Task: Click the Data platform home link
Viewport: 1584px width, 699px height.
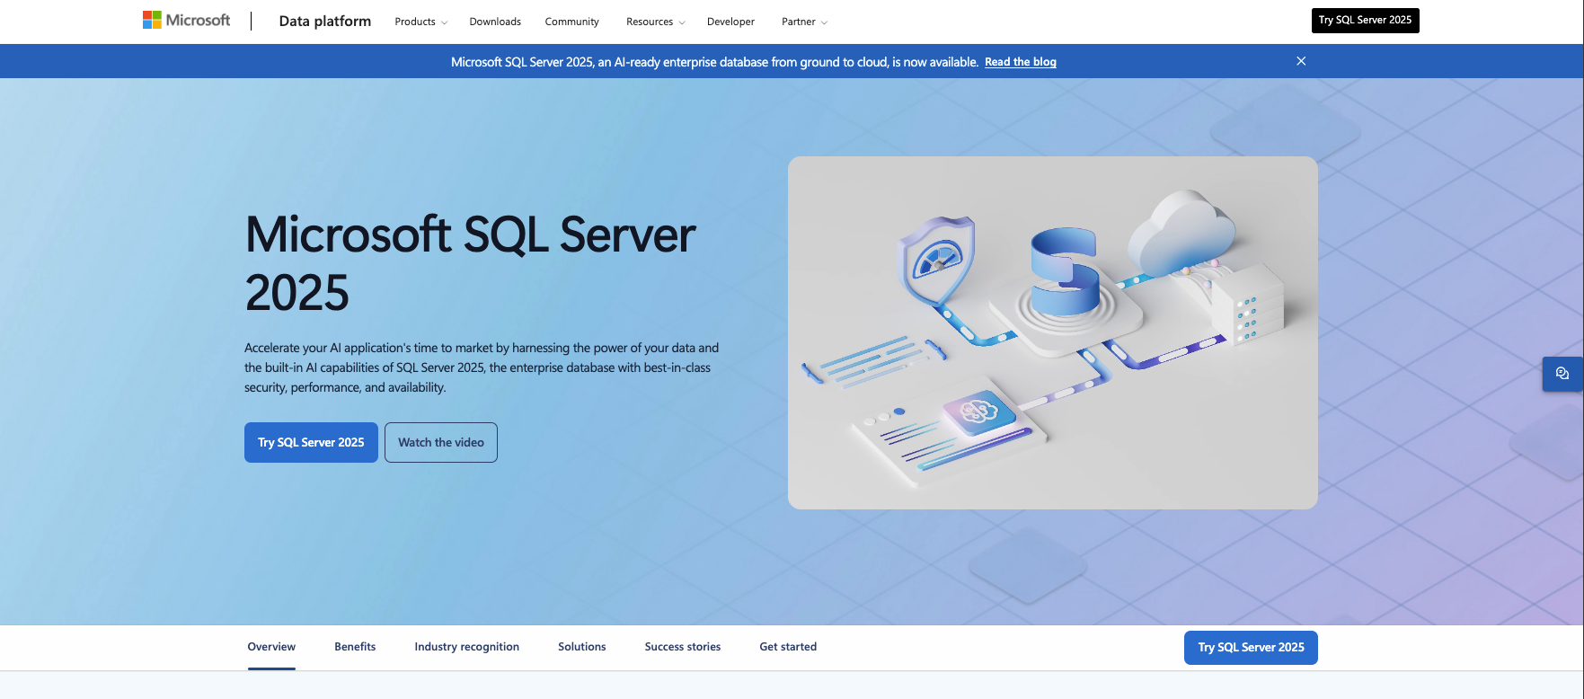Action: click(324, 22)
